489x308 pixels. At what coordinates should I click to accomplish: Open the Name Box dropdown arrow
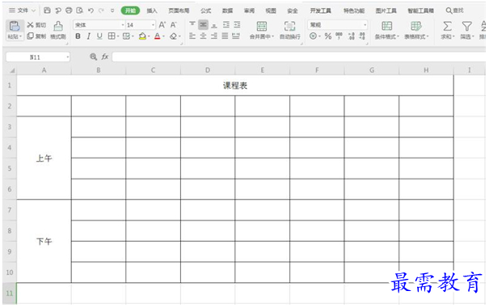[x=67, y=57]
